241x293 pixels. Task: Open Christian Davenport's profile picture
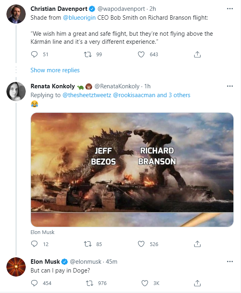pyautogui.click(x=16, y=14)
